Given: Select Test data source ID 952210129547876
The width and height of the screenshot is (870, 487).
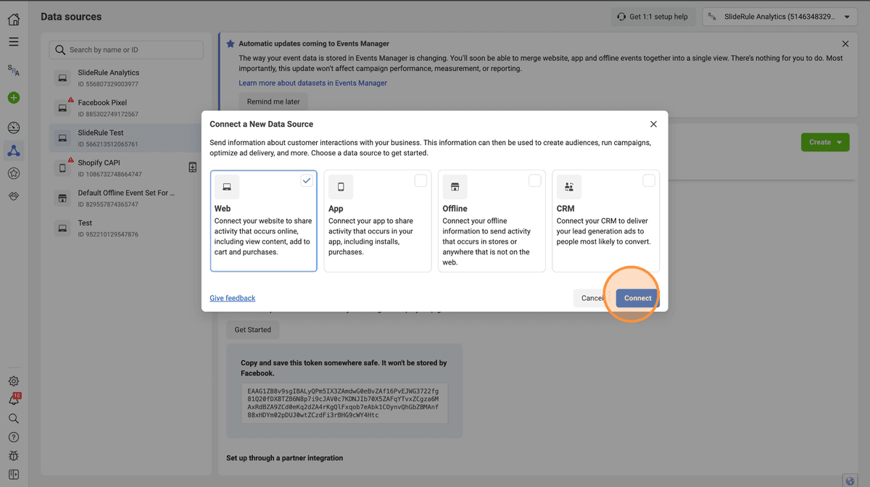Looking at the screenshot, I should pyautogui.click(x=125, y=228).
